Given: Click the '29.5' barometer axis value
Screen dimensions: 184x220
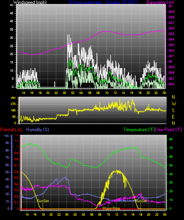Looking at the screenshot, I should (x=171, y=34).
